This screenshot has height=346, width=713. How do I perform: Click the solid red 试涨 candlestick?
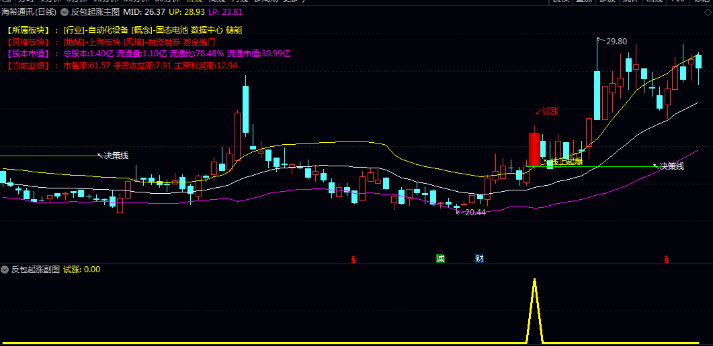[x=534, y=149]
